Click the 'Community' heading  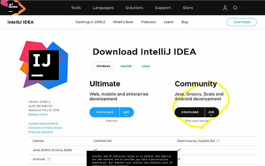point(196,84)
